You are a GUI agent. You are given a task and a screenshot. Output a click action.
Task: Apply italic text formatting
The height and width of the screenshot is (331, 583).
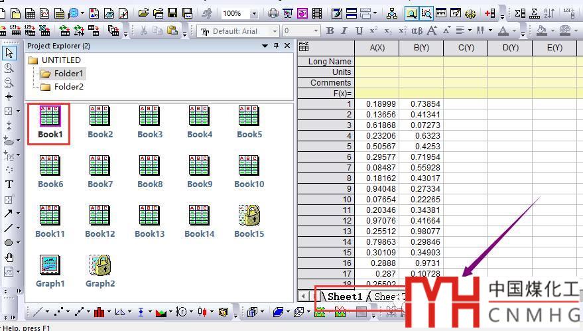pos(344,31)
